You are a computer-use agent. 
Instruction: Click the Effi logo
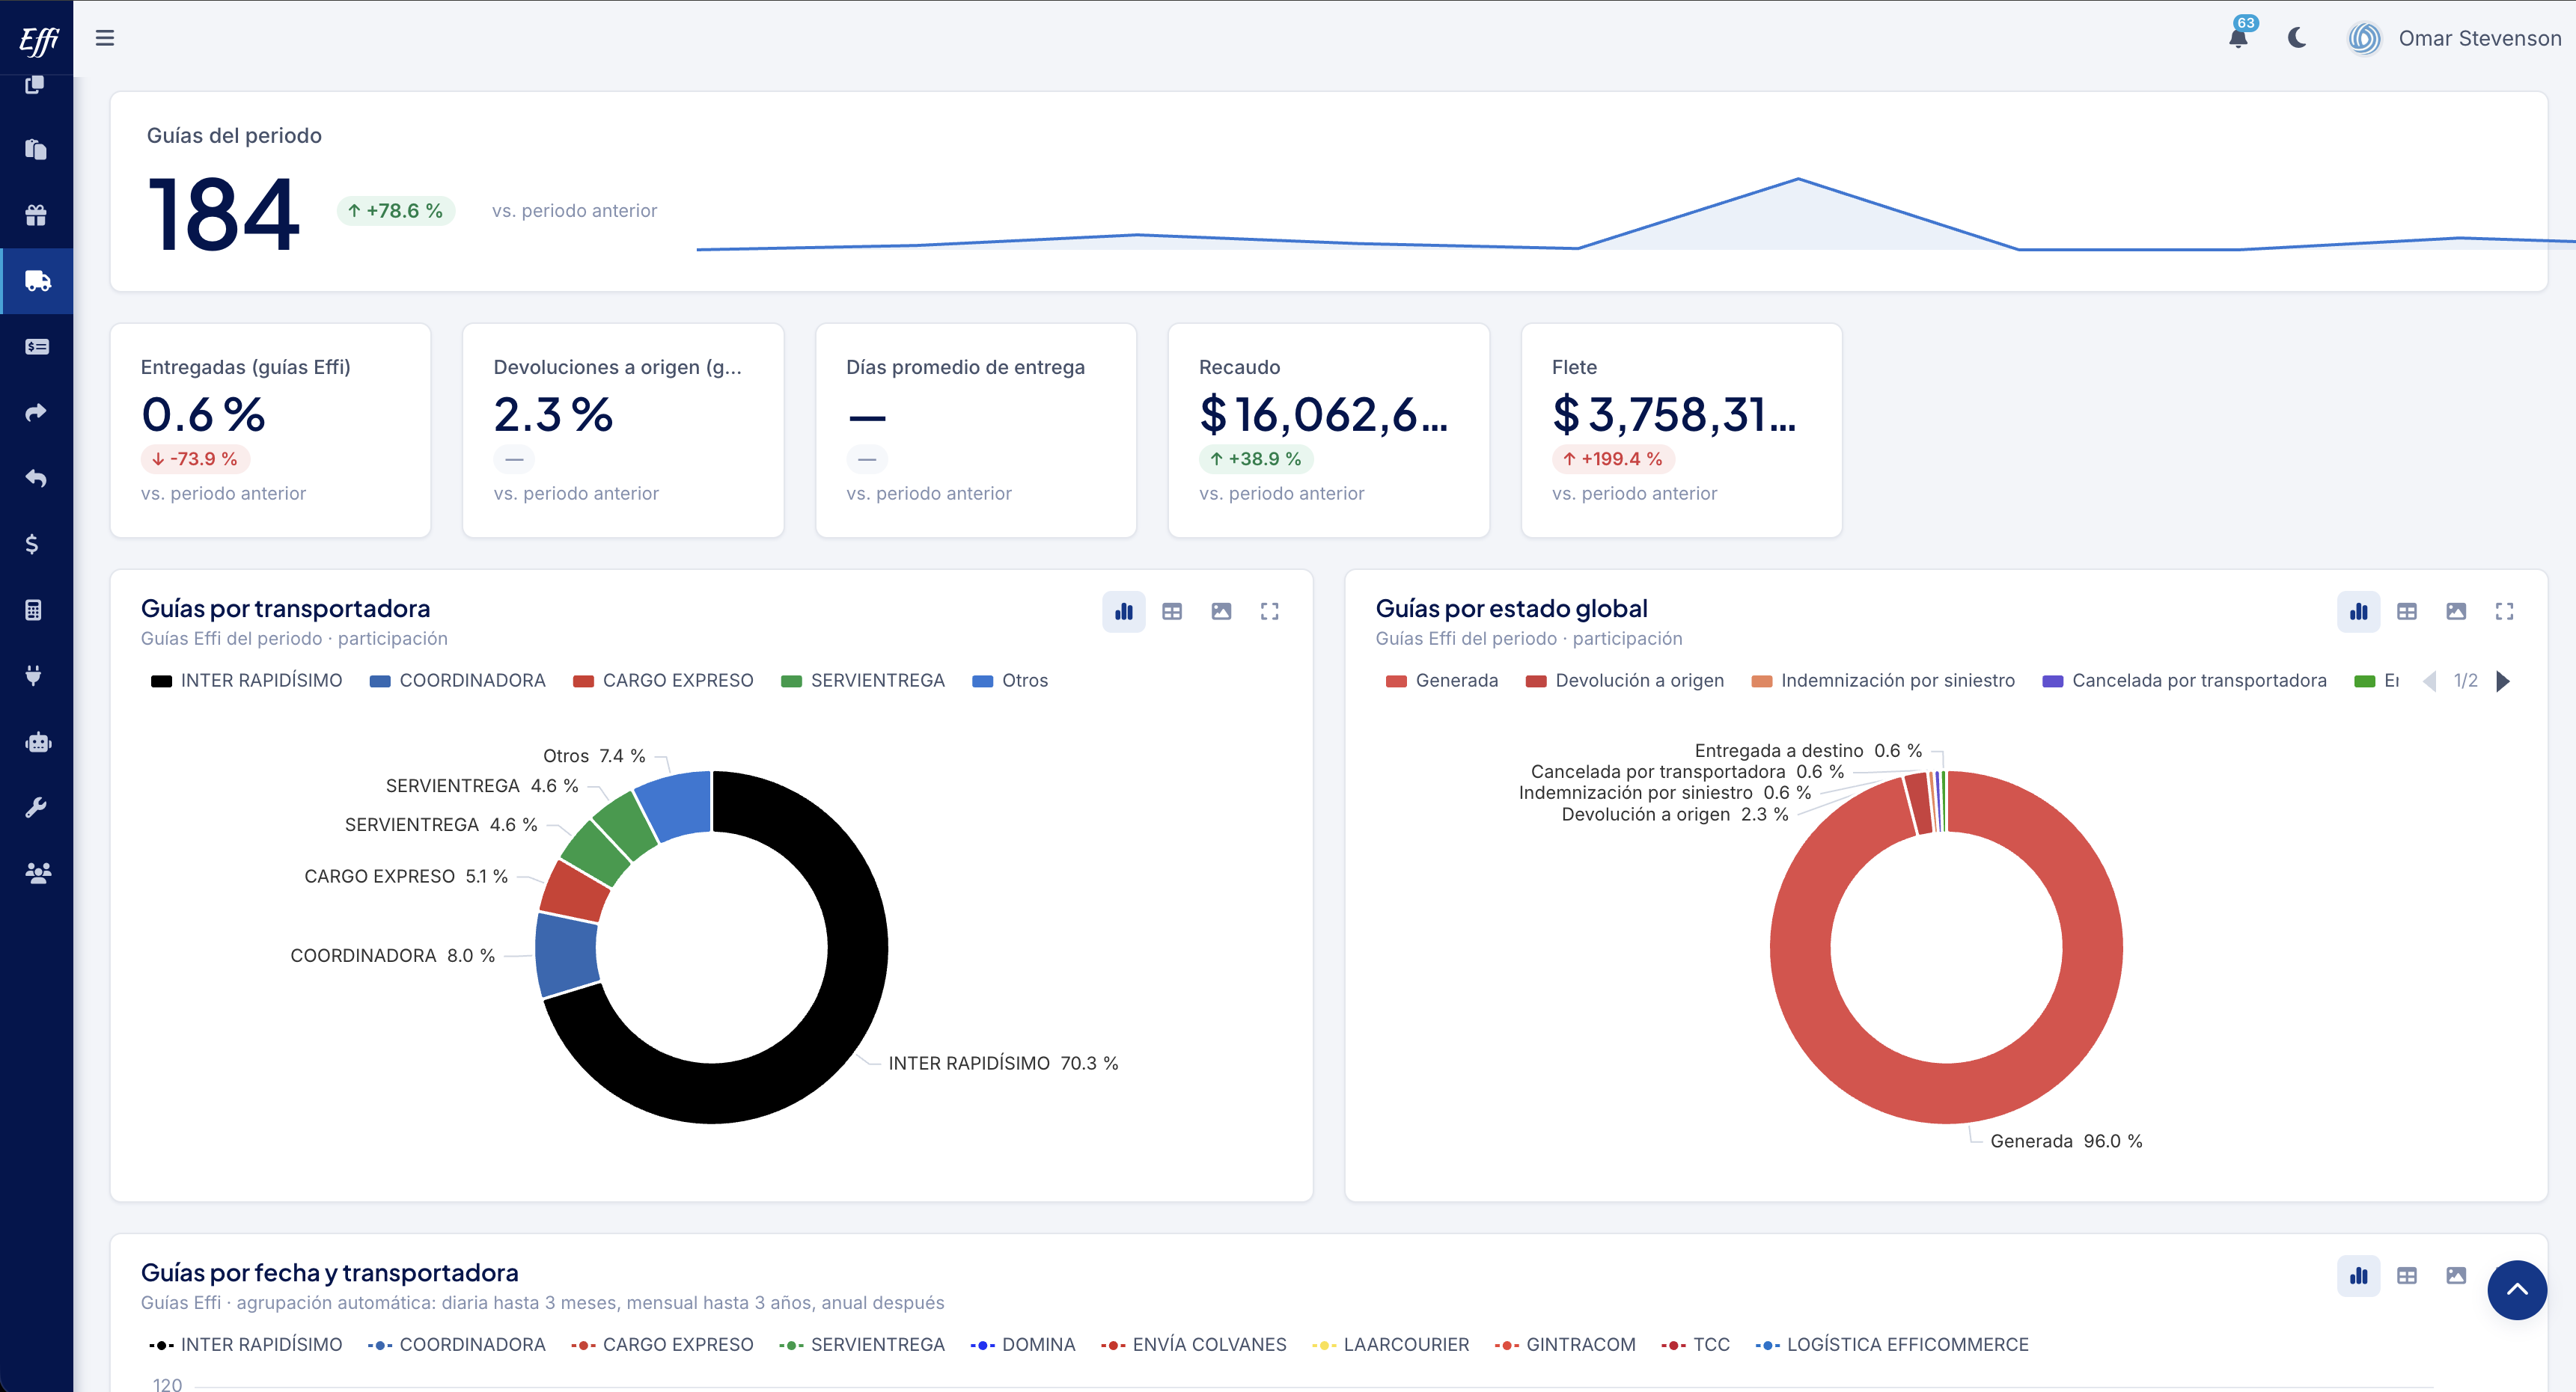(38, 40)
